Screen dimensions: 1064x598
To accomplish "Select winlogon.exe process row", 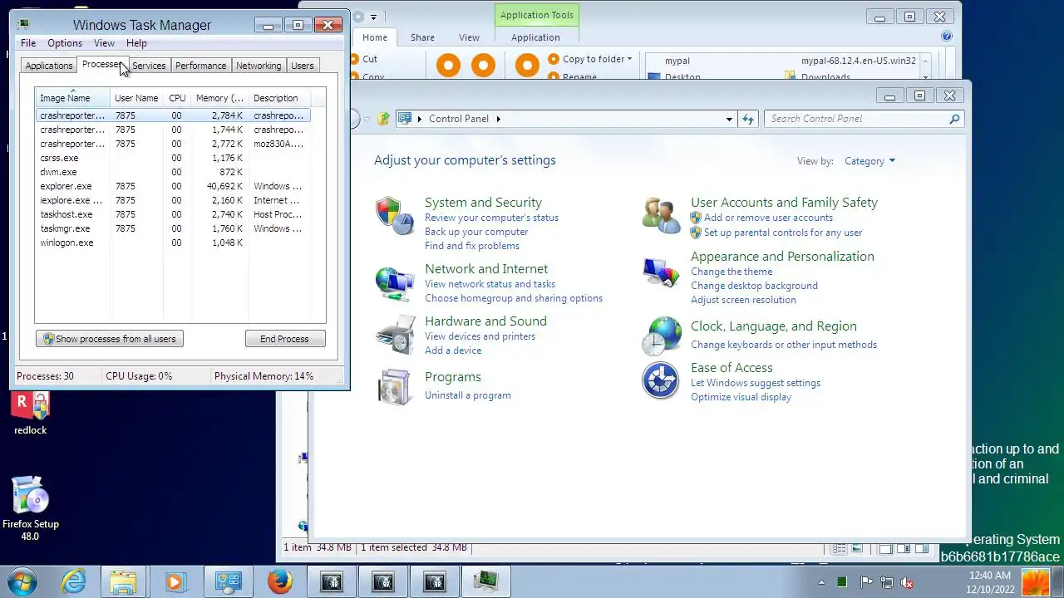I will coord(173,243).
